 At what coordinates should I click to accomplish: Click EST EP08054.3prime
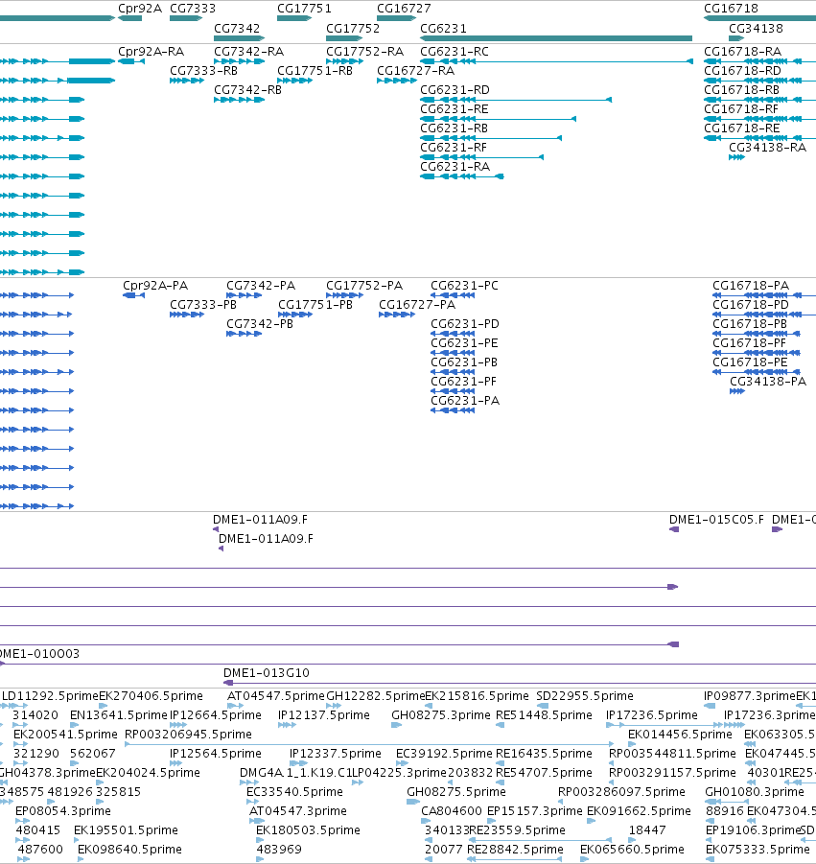[63, 811]
